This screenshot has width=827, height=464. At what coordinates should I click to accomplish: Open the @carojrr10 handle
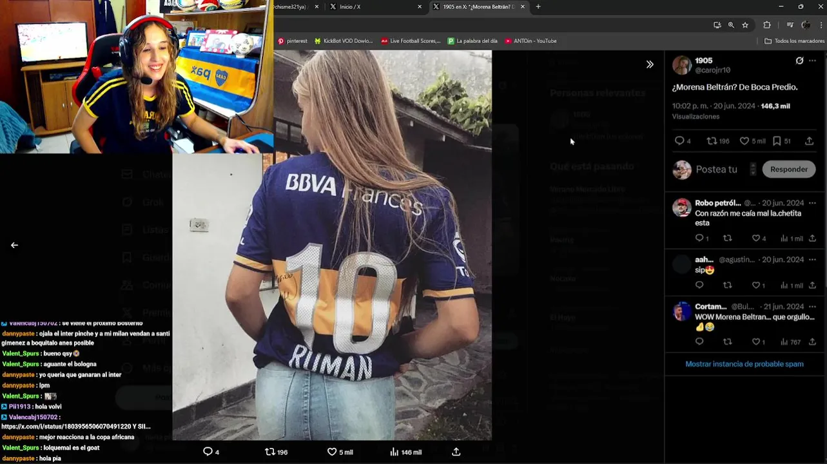712,70
